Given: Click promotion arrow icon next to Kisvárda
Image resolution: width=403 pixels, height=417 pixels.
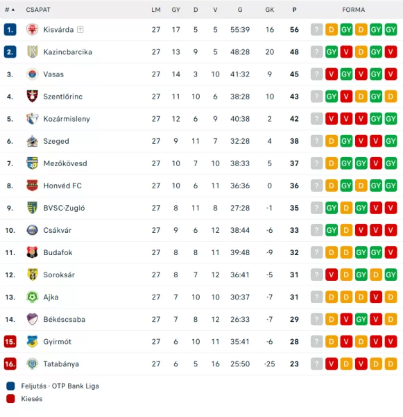Looking at the screenshot, I should 80,29.
